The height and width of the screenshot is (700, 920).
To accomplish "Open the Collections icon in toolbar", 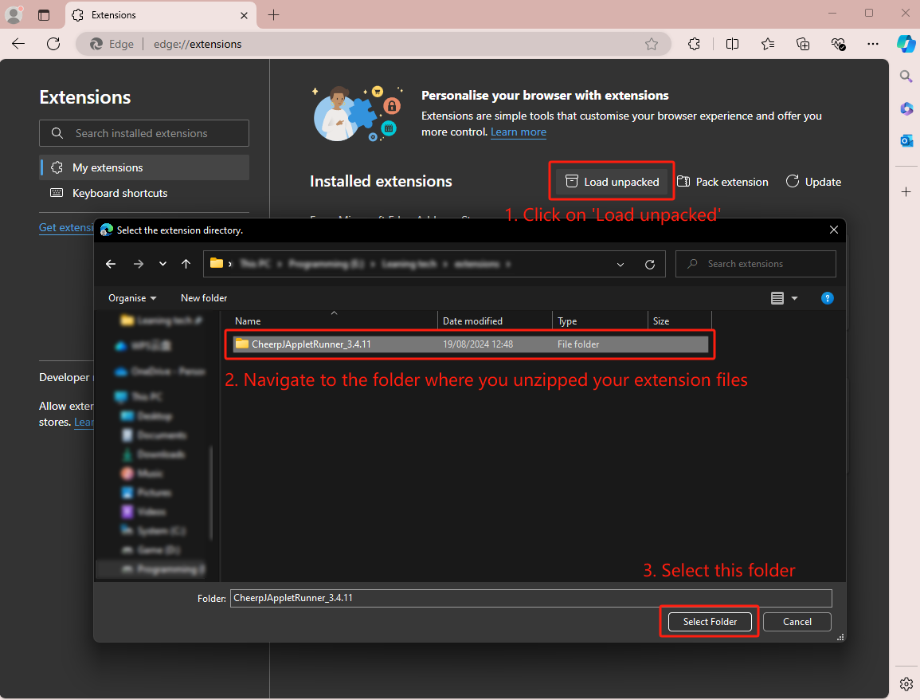I will [803, 44].
